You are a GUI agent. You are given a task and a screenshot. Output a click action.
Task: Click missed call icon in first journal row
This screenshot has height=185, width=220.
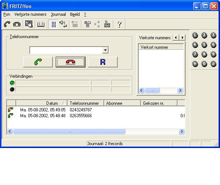coord(11,110)
